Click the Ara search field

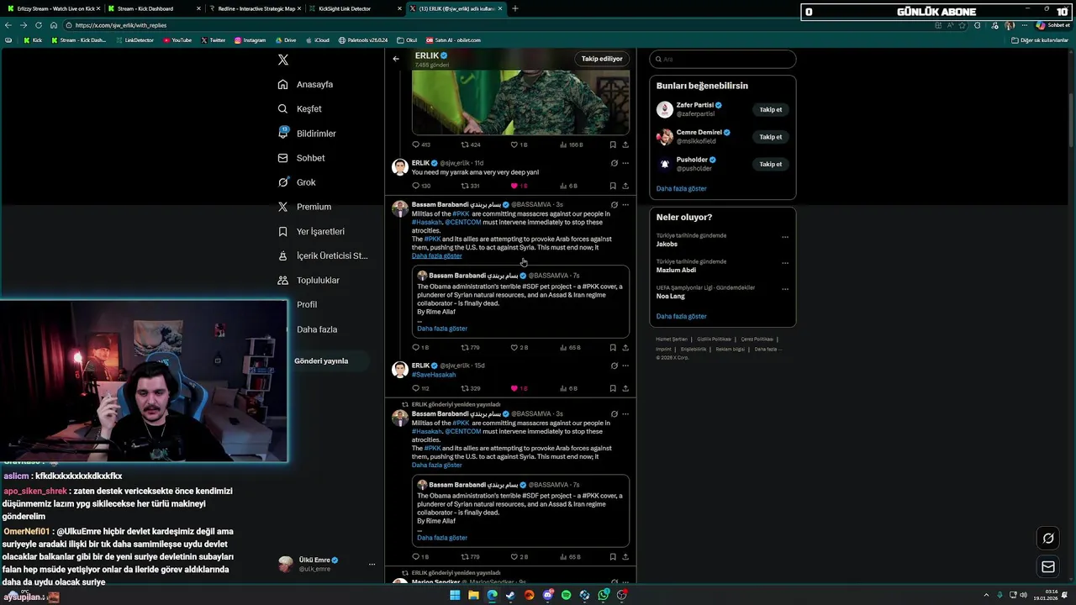[723, 59]
